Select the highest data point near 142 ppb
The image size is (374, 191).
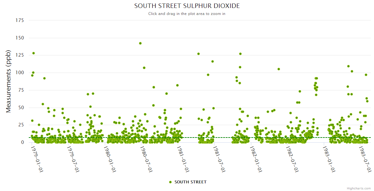pos(140,43)
